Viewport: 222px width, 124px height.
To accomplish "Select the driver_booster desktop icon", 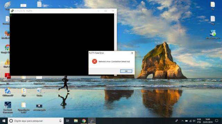I will tap(213, 34).
